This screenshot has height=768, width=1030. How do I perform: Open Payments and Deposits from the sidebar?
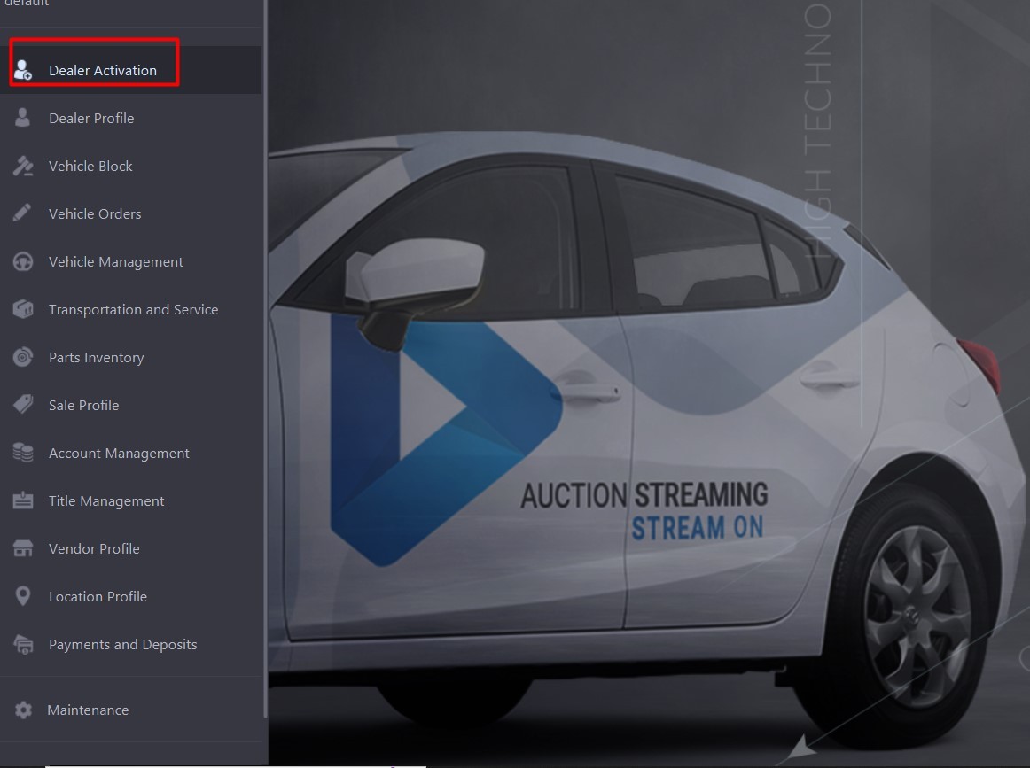point(122,644)
